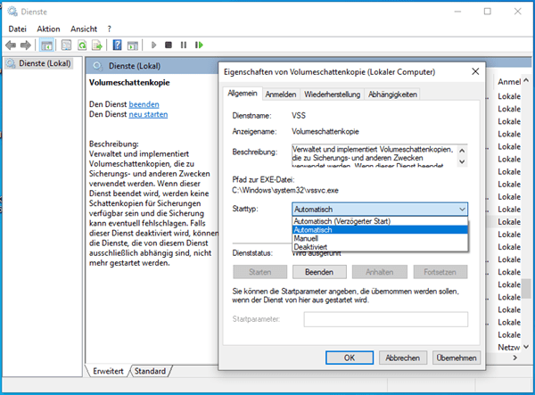Image resolution: width=535 pixels, height=395 pixels.
Task: Switch to the Wiederherstellung tab
Action: tap(333, 95)
